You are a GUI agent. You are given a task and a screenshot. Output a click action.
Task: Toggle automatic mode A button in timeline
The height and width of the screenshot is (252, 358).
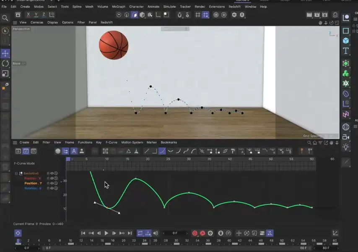[x=74, y=151]
